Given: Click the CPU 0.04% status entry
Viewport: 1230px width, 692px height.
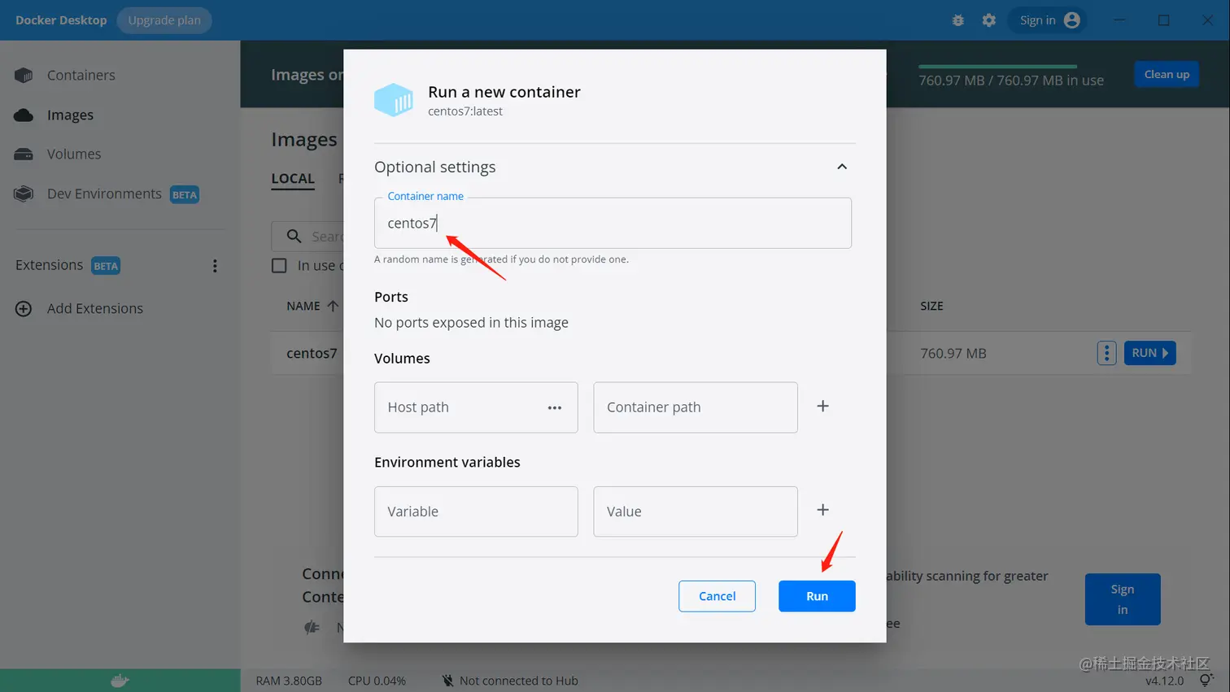Looking at the screenshot, I should pos(377,681).
